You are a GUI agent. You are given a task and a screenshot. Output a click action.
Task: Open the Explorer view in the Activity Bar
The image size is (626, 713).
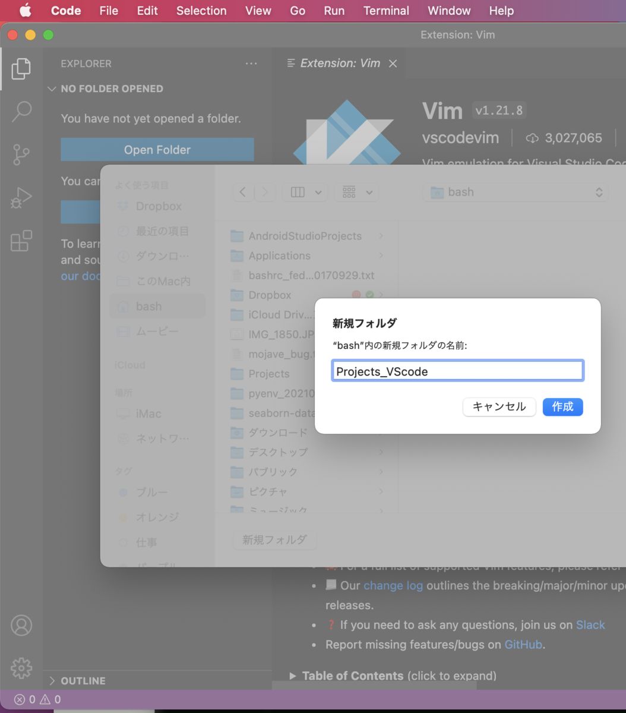pyautogui.click(x=21, y=68)
